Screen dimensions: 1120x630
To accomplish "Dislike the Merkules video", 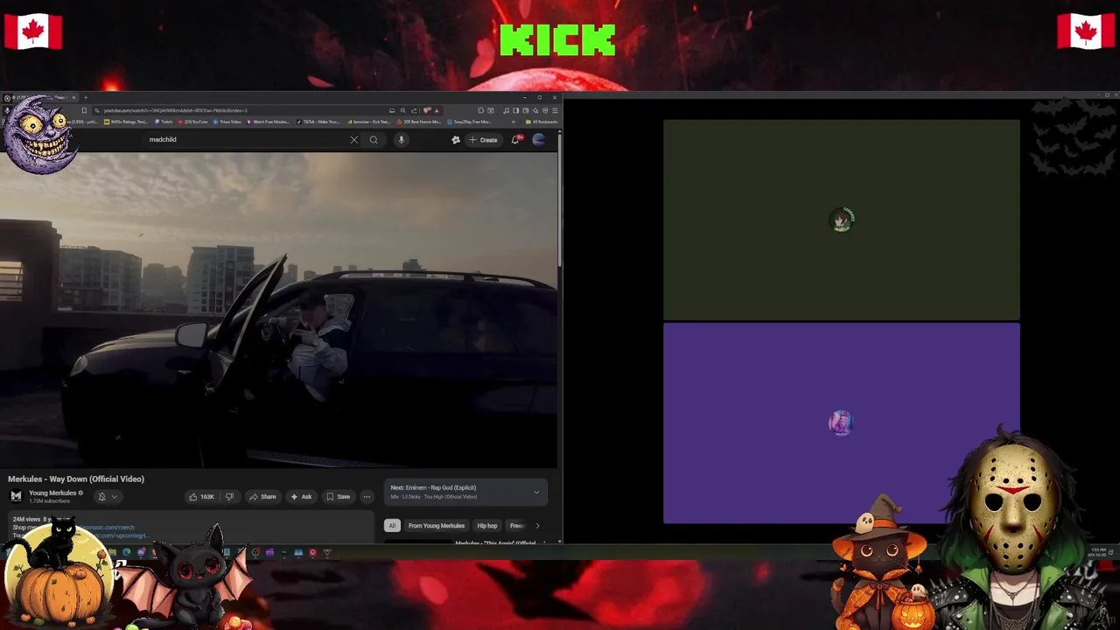I will 229,497.
